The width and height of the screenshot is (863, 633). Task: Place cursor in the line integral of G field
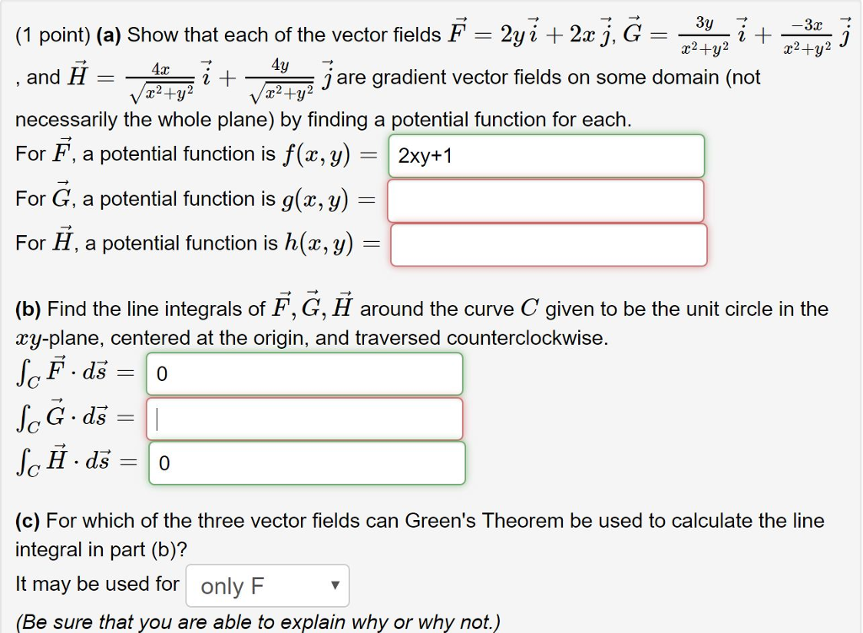click(305, 419)
